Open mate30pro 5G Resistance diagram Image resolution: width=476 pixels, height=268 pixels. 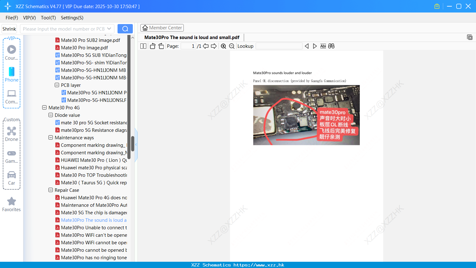coord(91,130)
